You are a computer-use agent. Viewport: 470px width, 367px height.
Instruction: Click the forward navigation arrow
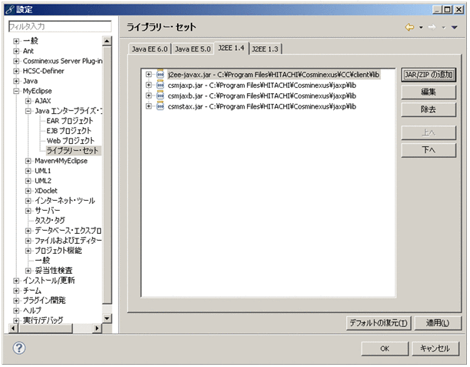click(x=432, y=27)
